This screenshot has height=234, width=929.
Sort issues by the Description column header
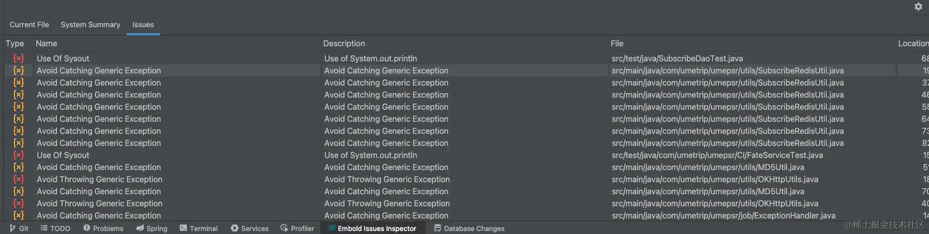(344, 43)
